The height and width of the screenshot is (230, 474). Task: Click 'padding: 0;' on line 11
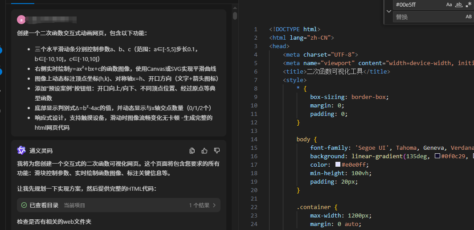[x=329, y=114]
